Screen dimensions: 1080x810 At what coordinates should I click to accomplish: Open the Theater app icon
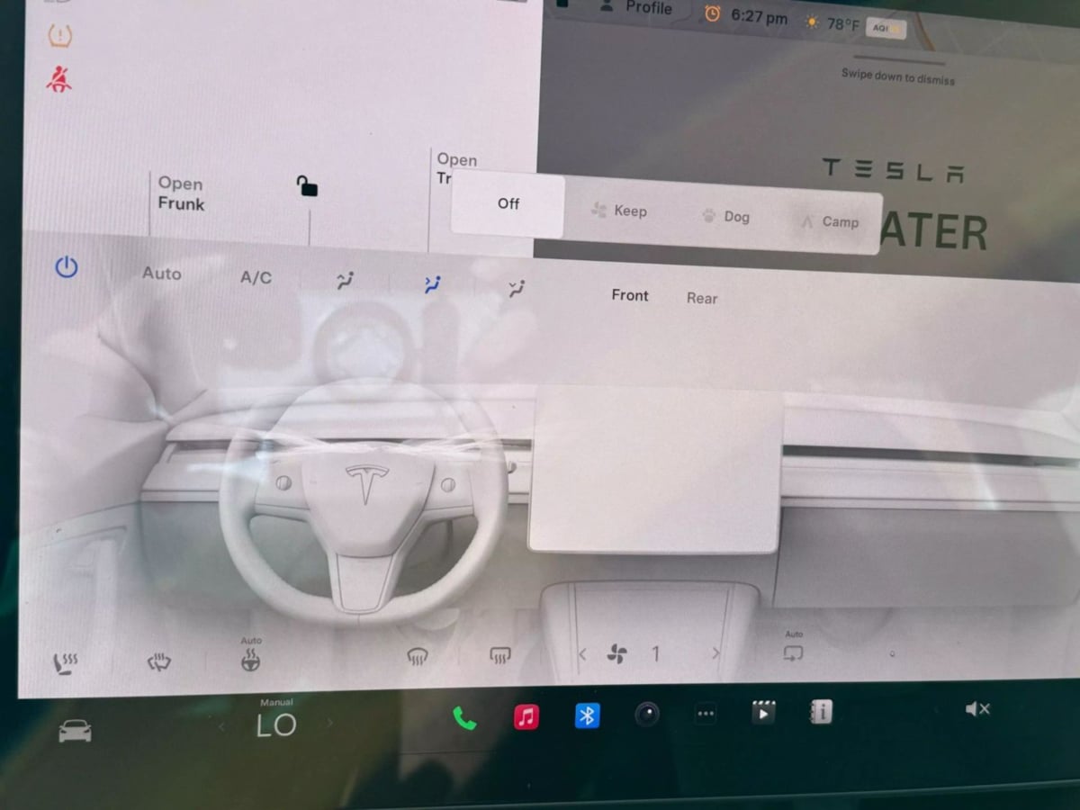763,713
